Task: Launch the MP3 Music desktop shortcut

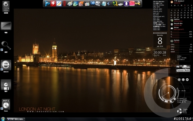Action: [6, 104]
